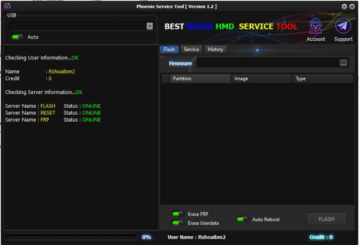
Task: Click the Phoenix app logo in the title bar
Action: 7,6
